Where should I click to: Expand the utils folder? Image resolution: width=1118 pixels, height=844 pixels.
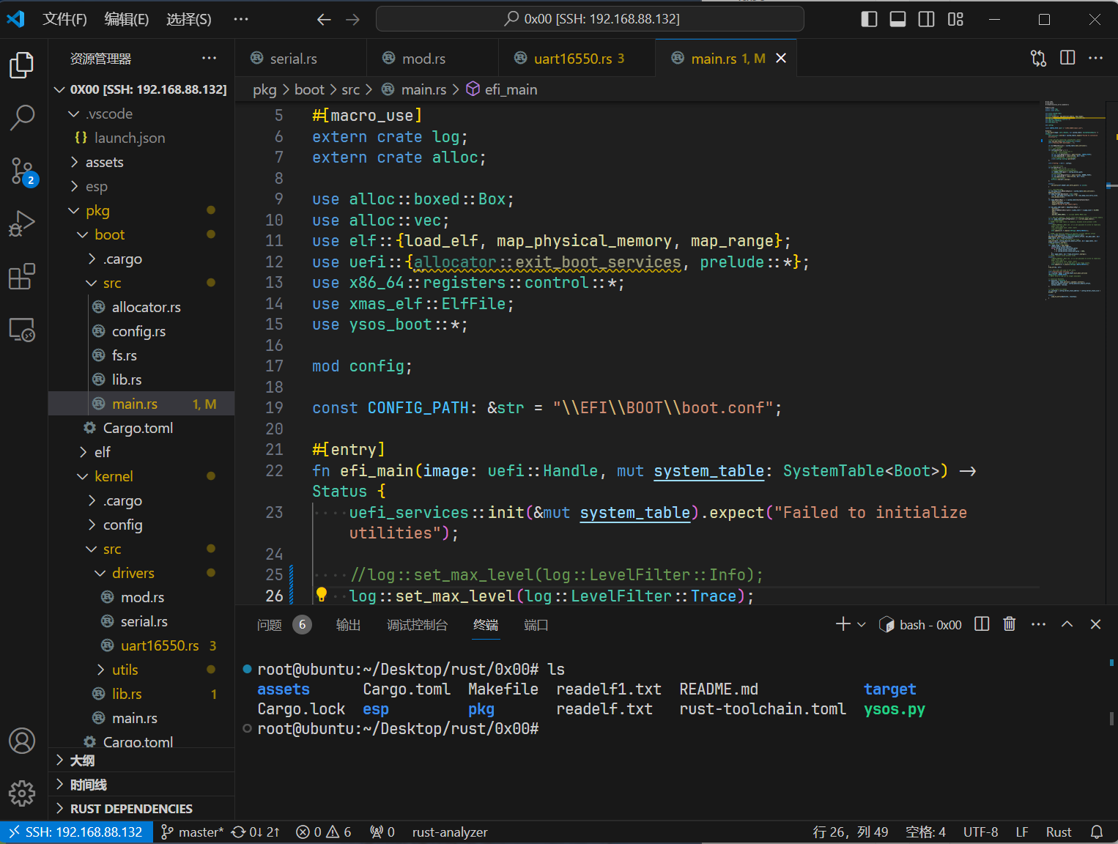coord(141,670)
